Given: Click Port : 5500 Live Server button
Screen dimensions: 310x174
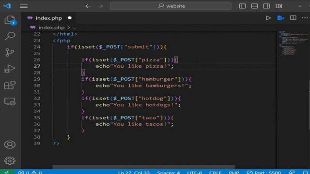Looking at the screenshot, I should click(263, 172).
